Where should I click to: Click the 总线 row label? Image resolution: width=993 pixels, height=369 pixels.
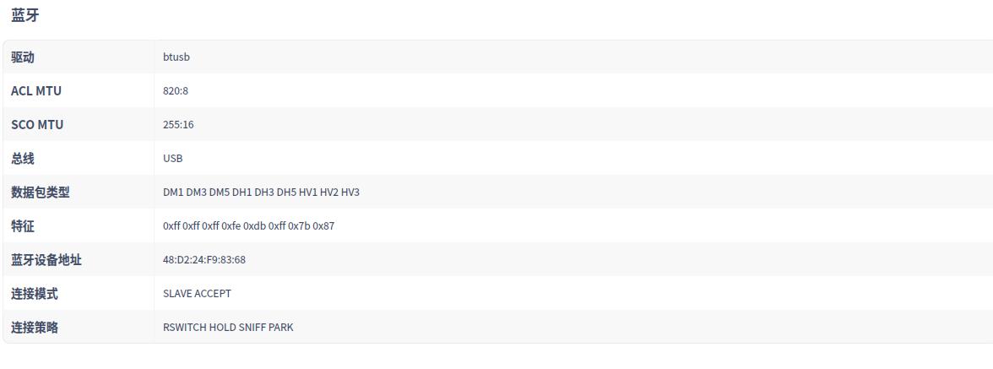[23, 159]
